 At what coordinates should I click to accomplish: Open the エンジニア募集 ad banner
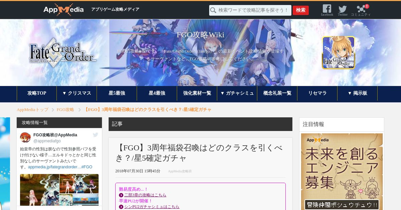(342, 172)
